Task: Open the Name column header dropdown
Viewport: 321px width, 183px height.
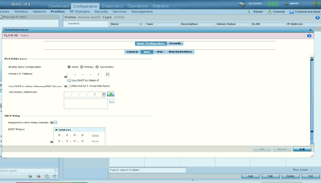Action: [140, 24]
